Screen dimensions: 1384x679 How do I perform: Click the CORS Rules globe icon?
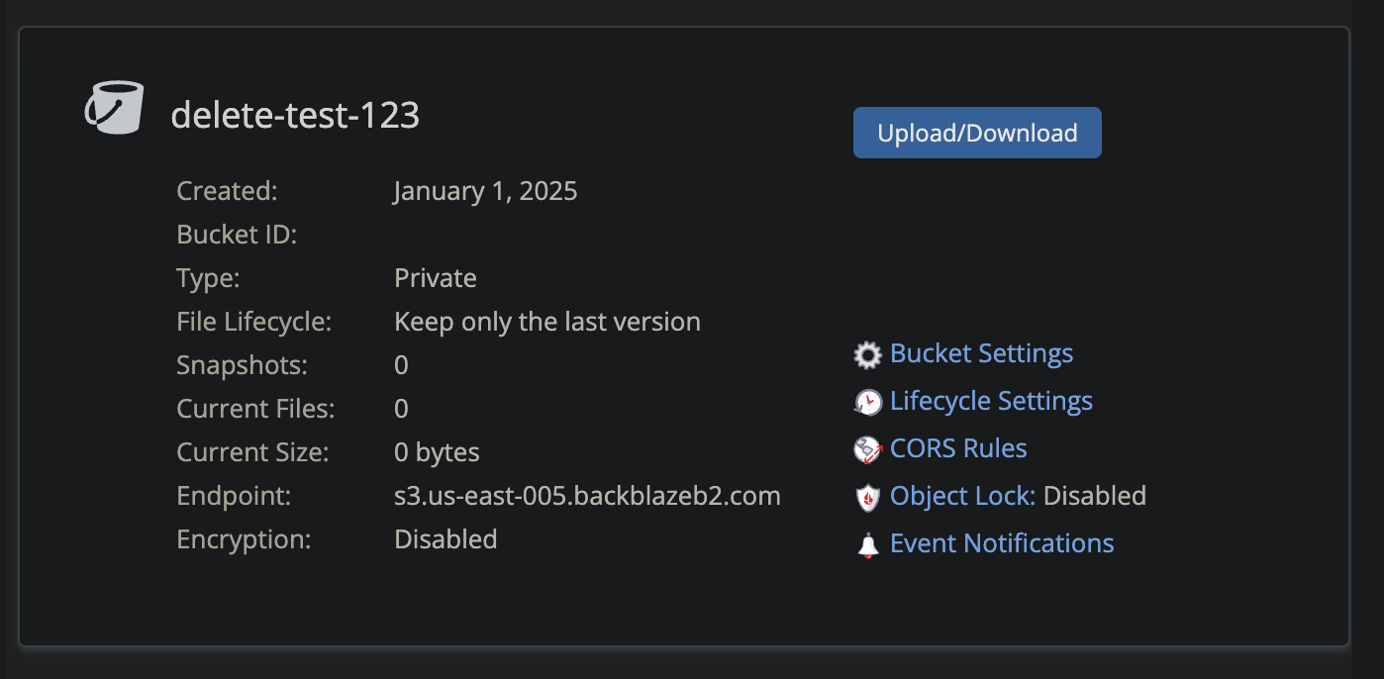pyautogui.click(x=868, y=449)
